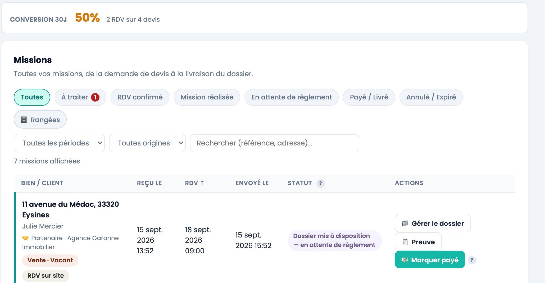Select the Toutes filter tab

pyautogui.click(x=32, y=97)
